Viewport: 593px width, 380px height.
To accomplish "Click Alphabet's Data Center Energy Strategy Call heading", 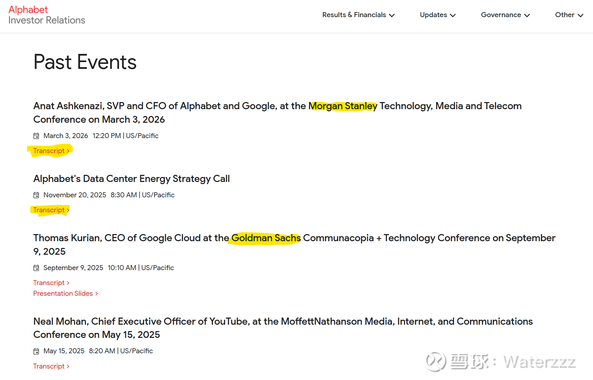I will [x=131, y=179].
